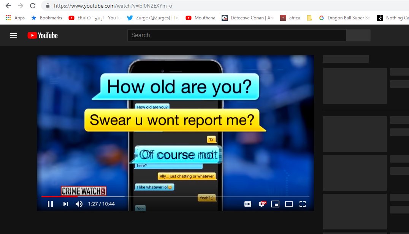Click the browser forward arrow

tap(21, 6)
